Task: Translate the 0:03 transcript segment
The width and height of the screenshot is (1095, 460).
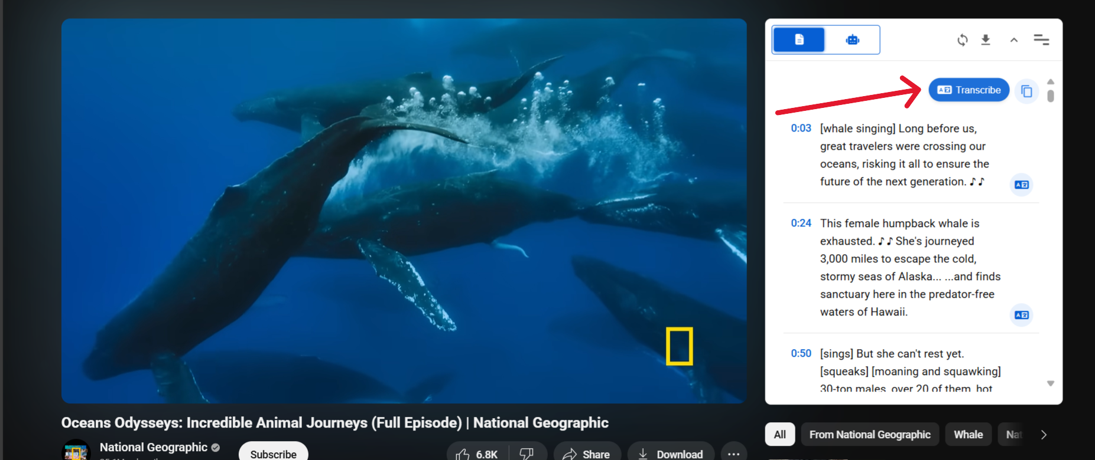Action: 1021,185
